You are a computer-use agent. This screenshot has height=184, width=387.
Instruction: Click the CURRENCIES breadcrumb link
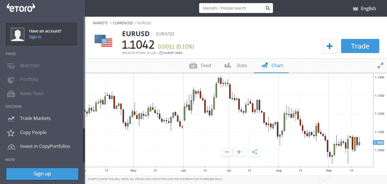pos(123,23)
